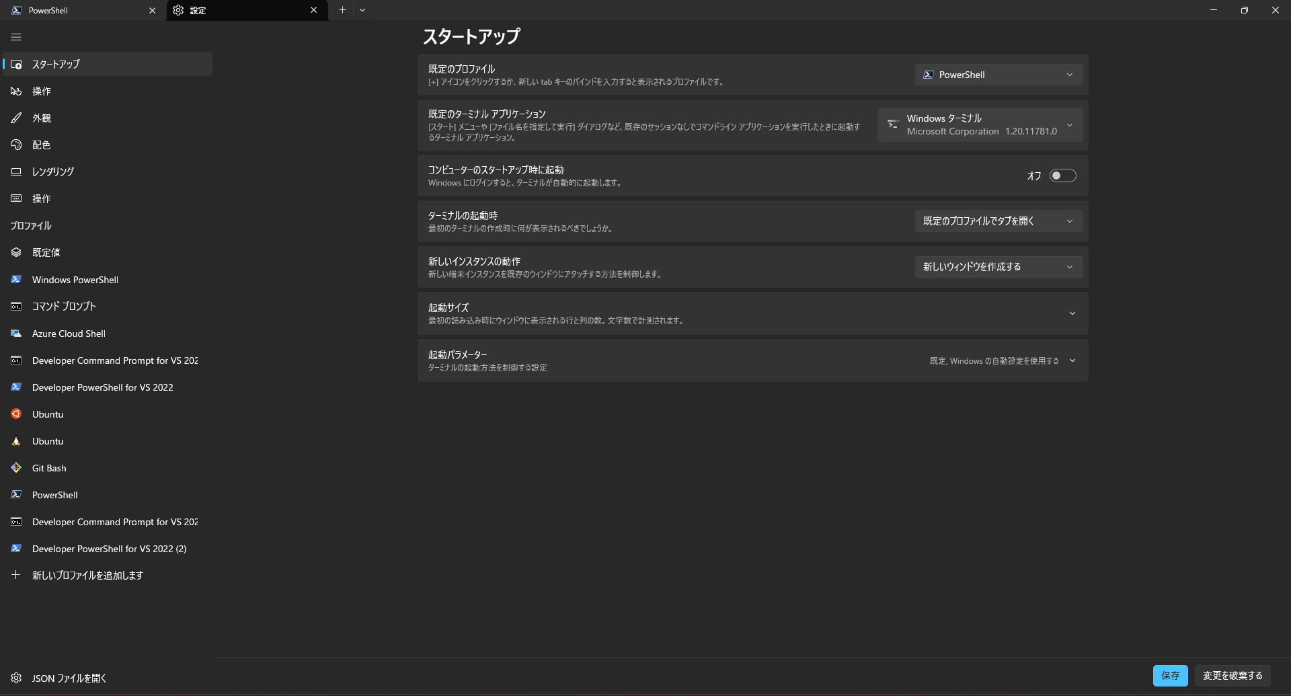The height and width of the screenshot is (696, 1291).
Task: Click the Azure Cloud Shell icon
Action: coord(16,334)
